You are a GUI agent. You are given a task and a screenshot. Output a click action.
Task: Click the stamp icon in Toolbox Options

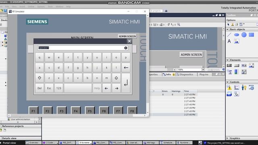(233, 25)
